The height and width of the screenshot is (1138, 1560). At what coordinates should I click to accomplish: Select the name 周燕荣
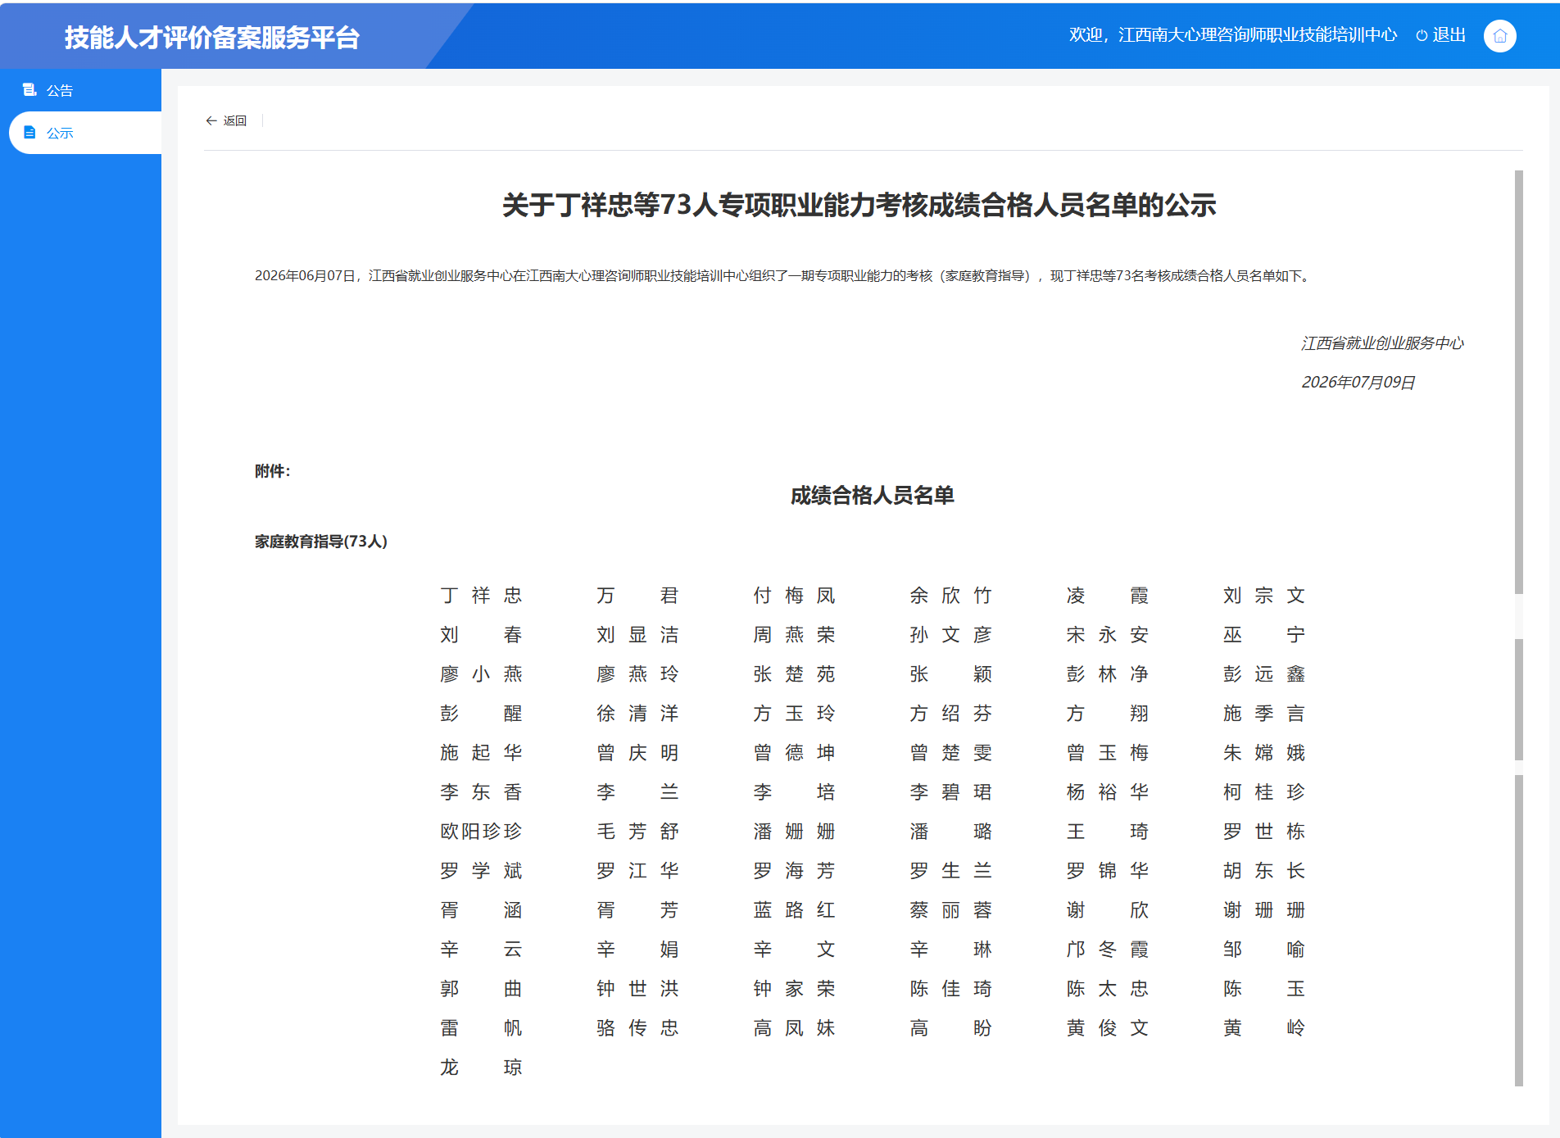point(794,635)
